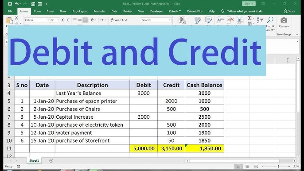Click the Format cells icon
304x171 pixels.
[x=240, y=20]
